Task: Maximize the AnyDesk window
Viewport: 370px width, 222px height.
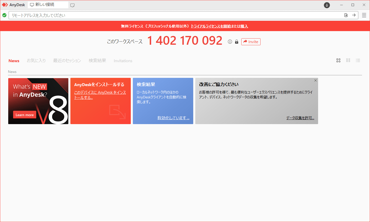Action: 353,5
